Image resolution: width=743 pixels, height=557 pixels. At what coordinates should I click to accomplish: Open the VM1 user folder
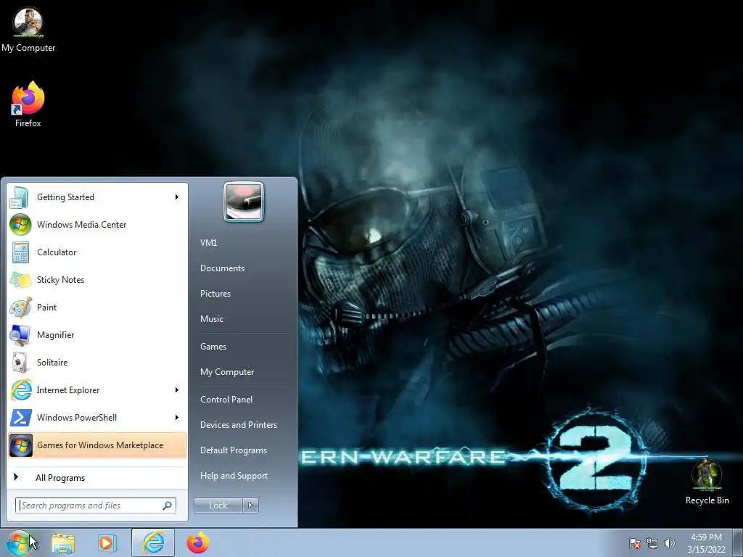point(208,242)
